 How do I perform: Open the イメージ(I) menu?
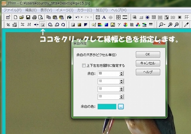coord(64,10)
